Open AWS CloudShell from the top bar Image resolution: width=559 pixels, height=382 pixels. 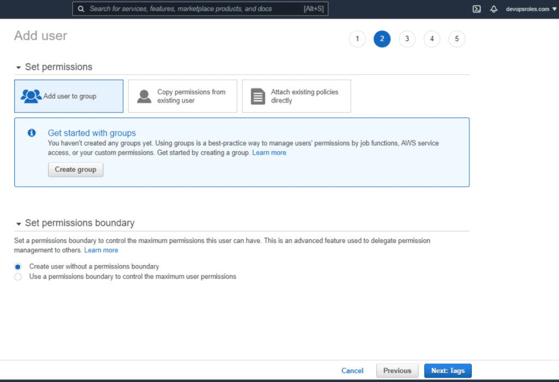coord(477,9)
